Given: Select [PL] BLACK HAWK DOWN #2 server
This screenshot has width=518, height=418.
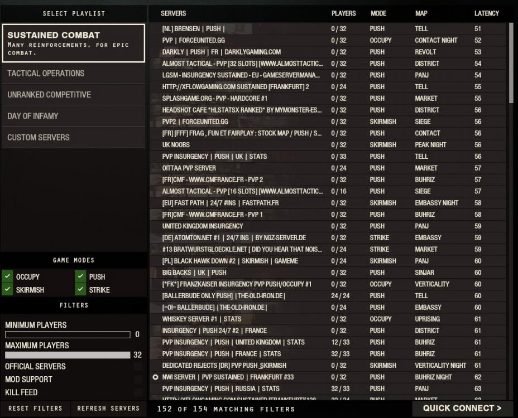Looking at the screenshot, I should [328, 261].
